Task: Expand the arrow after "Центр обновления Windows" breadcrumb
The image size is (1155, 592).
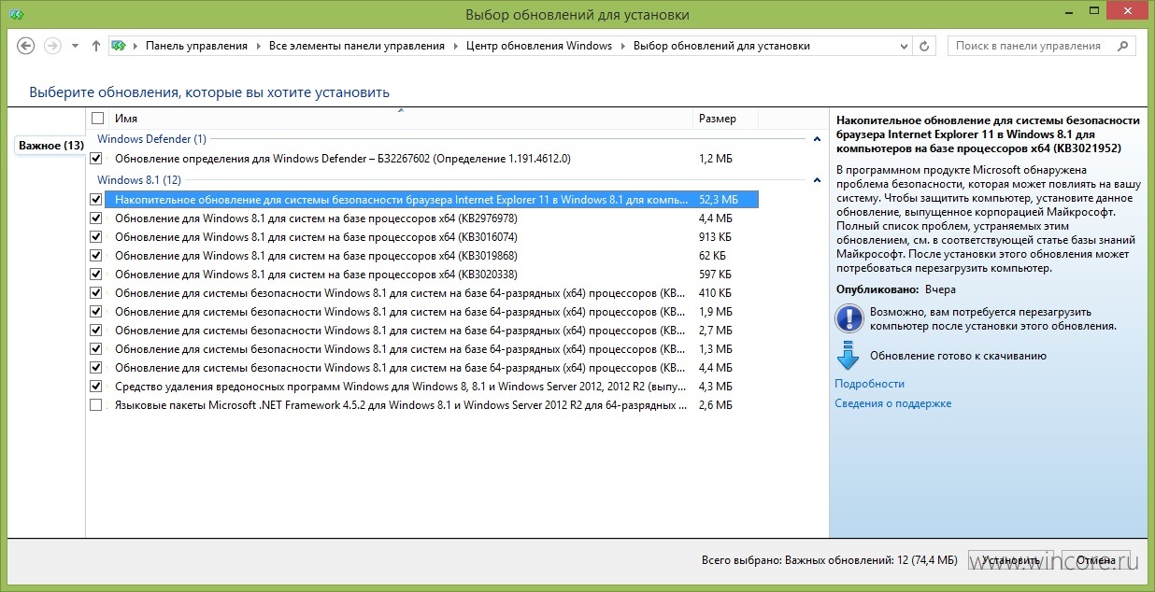Action: tap(622, 46)
